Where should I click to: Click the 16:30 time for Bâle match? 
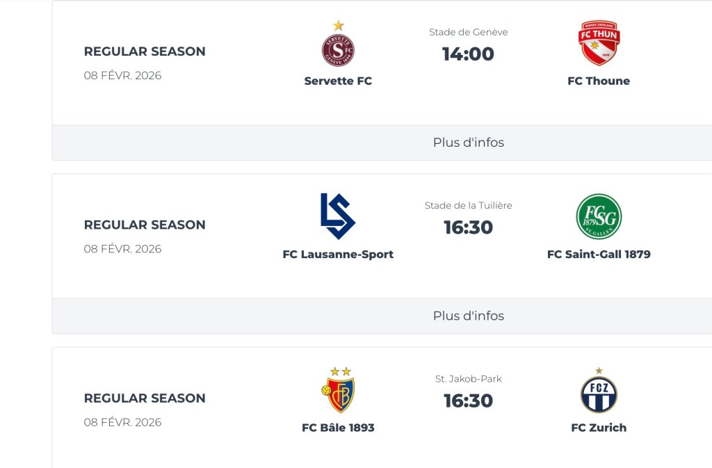[x=468, y=401]
